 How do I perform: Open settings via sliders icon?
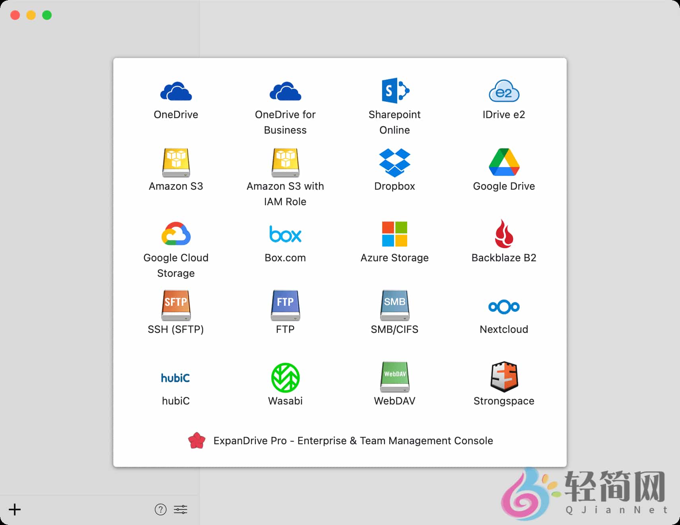click(181, 509)
